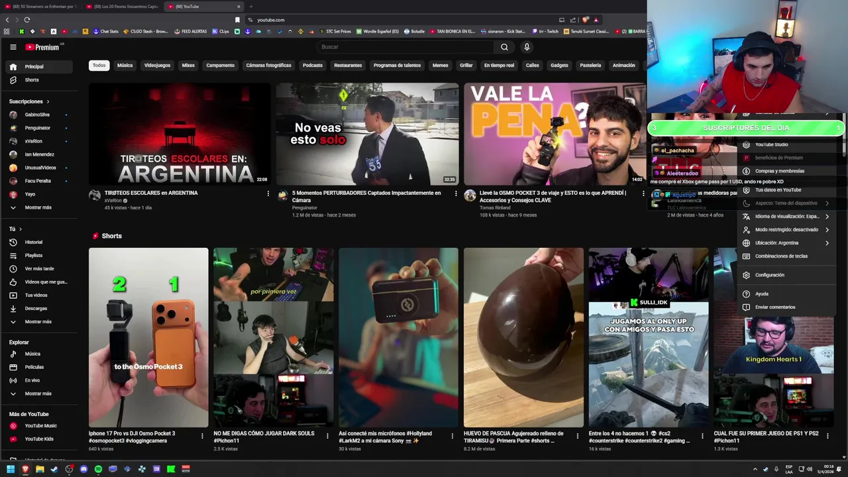Select the Todos filter chip
Image resolution: width=848 pixels, height=477 pixels.
pos(99,66)
